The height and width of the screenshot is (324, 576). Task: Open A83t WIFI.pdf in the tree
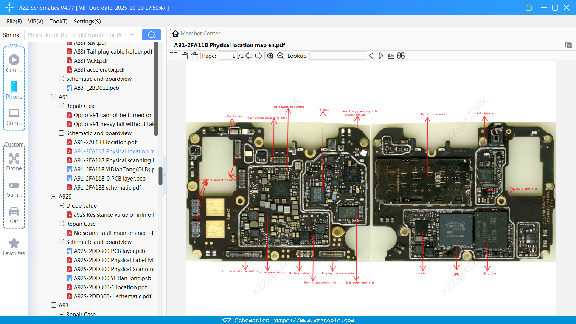[x=91, y=60]
